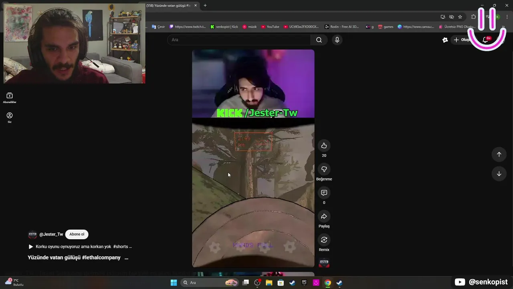The image size is (513, 289).
Task: Click the icon left of Oluştur
Action: click(445, 40)
